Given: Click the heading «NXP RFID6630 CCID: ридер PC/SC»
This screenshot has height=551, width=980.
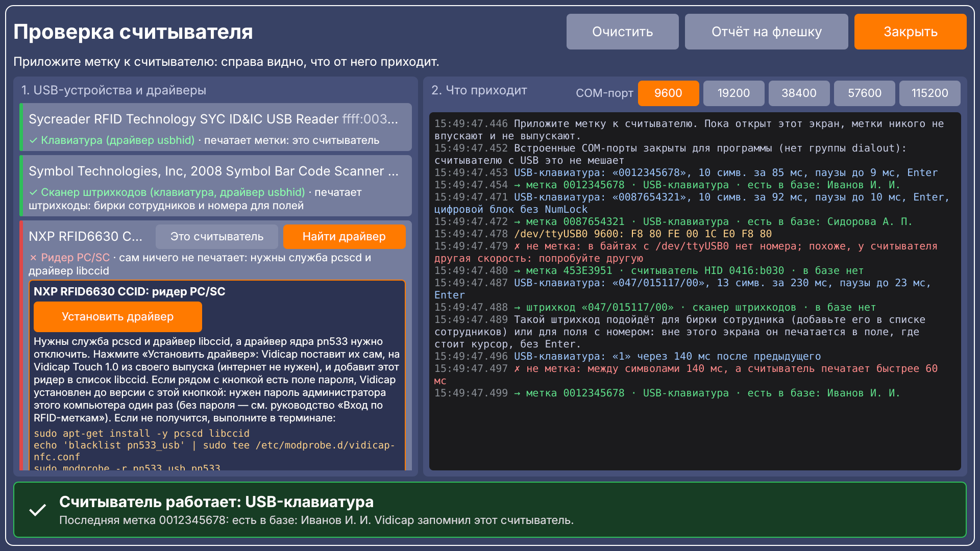Looking at the screenshot, I should 130,291.
